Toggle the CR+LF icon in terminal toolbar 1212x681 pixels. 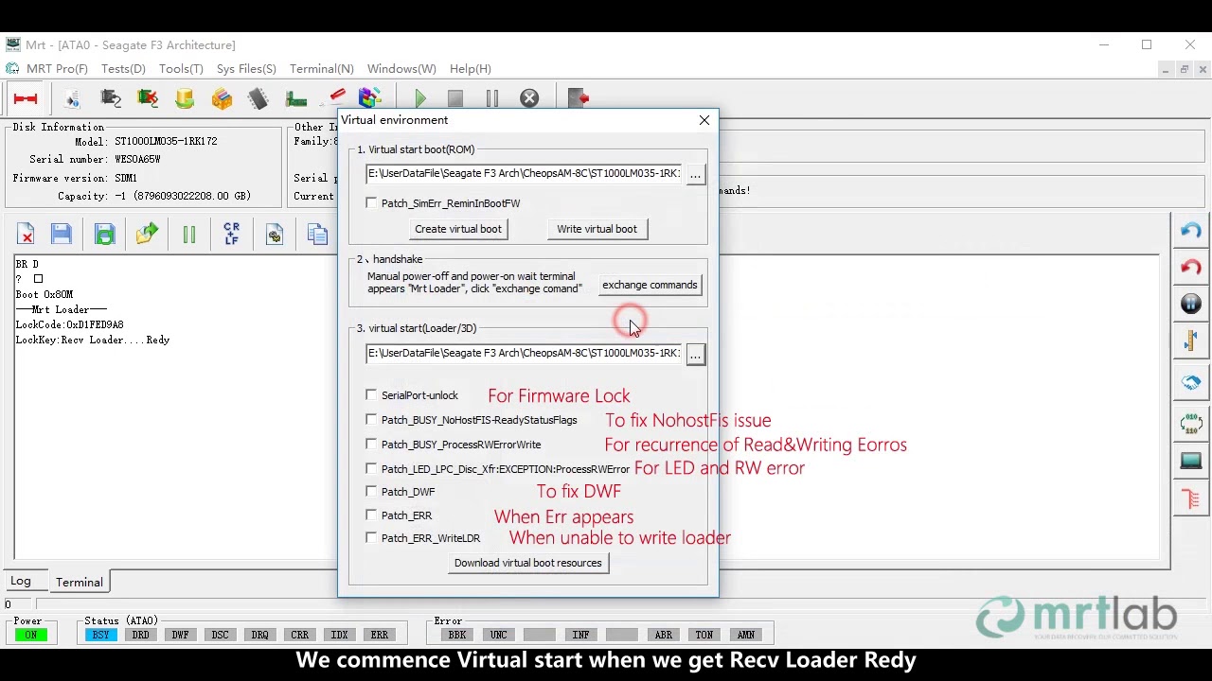232,235
